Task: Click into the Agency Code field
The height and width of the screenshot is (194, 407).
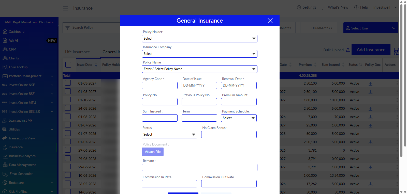Action: point(160,86)
